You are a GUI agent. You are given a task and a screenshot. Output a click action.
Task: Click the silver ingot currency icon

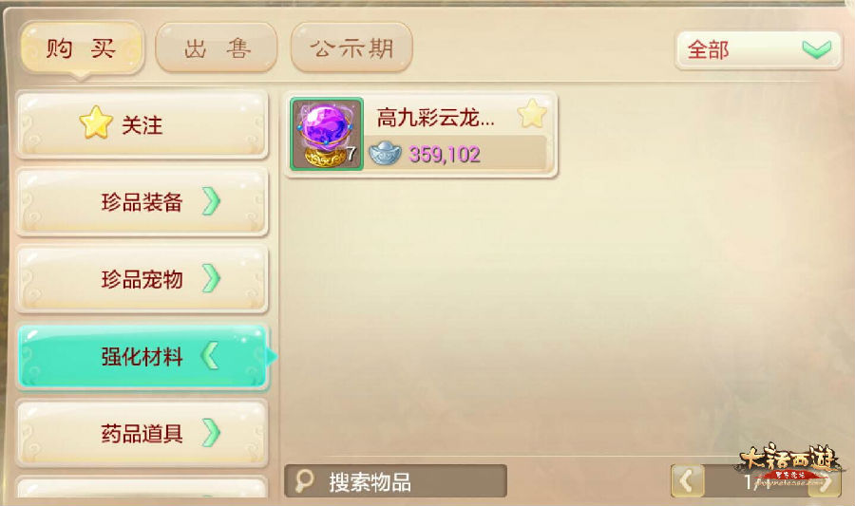pyautogui.click(x=385, y=154)
